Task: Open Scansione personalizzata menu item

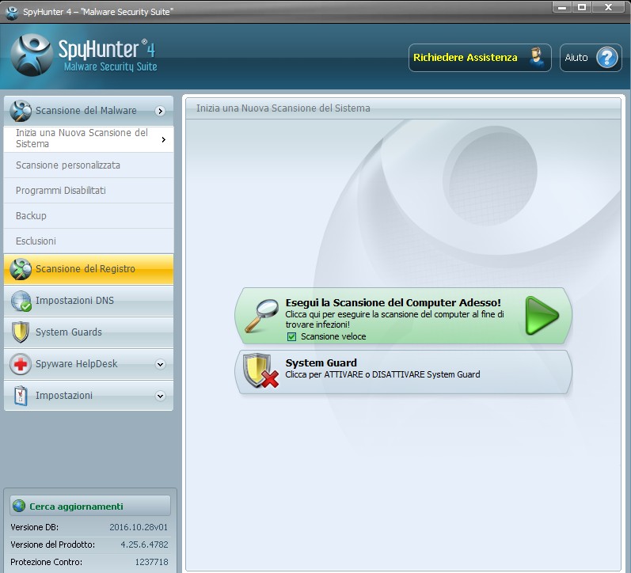Action: [x=89, y=165]
